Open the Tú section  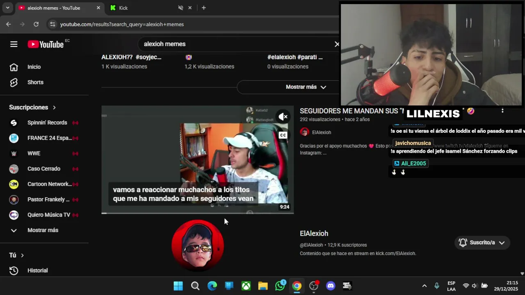[16, 255]
